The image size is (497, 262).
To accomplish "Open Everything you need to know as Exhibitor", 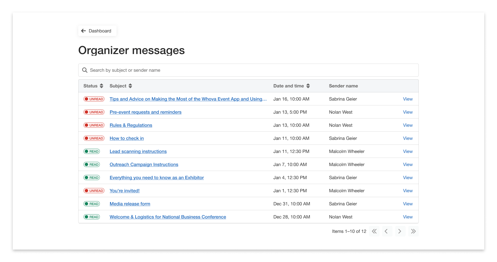I will [156, 178].
